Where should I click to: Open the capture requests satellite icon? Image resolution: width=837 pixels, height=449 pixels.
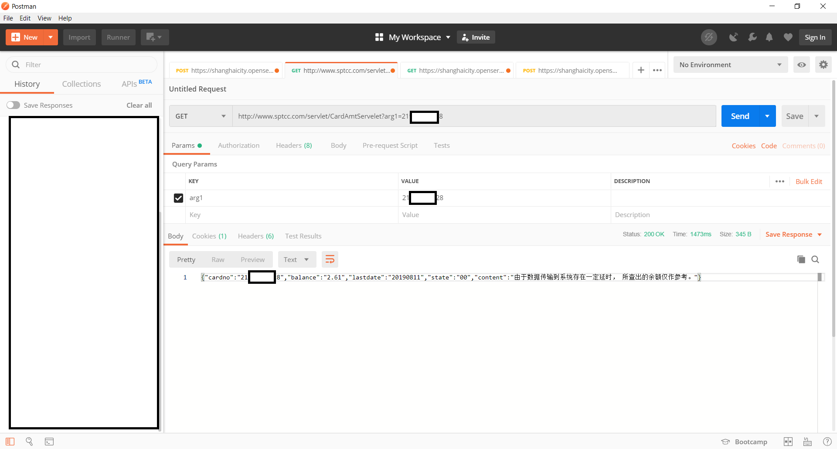(x=734, y=37)
